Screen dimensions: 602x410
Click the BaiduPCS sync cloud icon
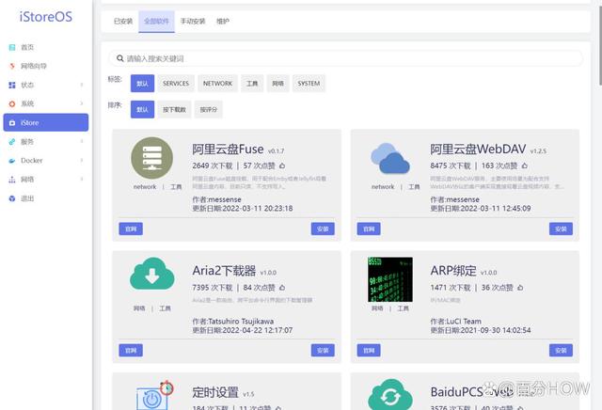pyautogui.click(x=390, y=395)
